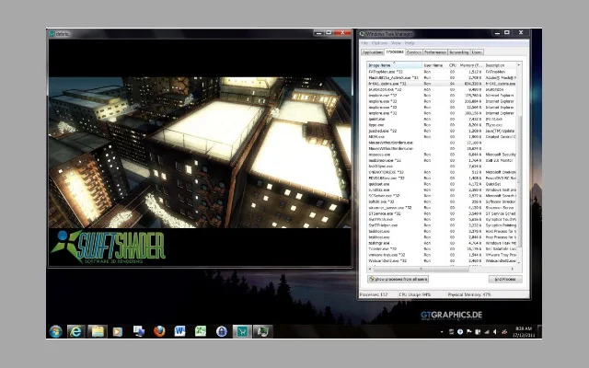Viewport: 589px width, 368px height.
Task: Launch Internet Explorer from the taskbar
Action: pos(75,331)
